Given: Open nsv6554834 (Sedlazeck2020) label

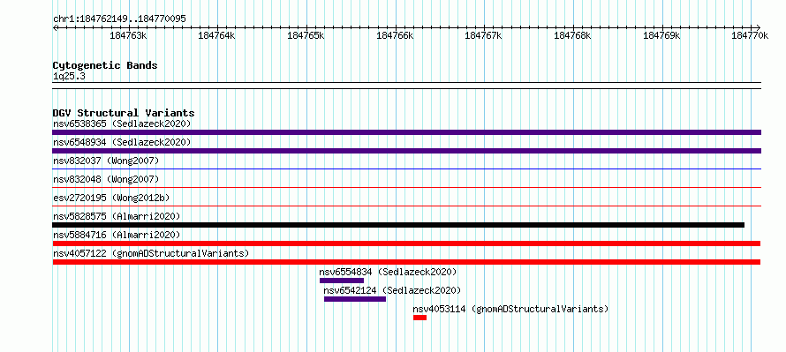Looking at the screenshot, I should pyautogui.click(x=388, y=272).
